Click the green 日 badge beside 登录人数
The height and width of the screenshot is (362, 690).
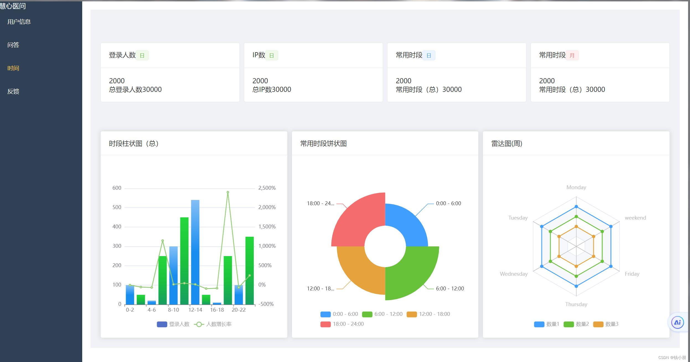click(142, 56)
